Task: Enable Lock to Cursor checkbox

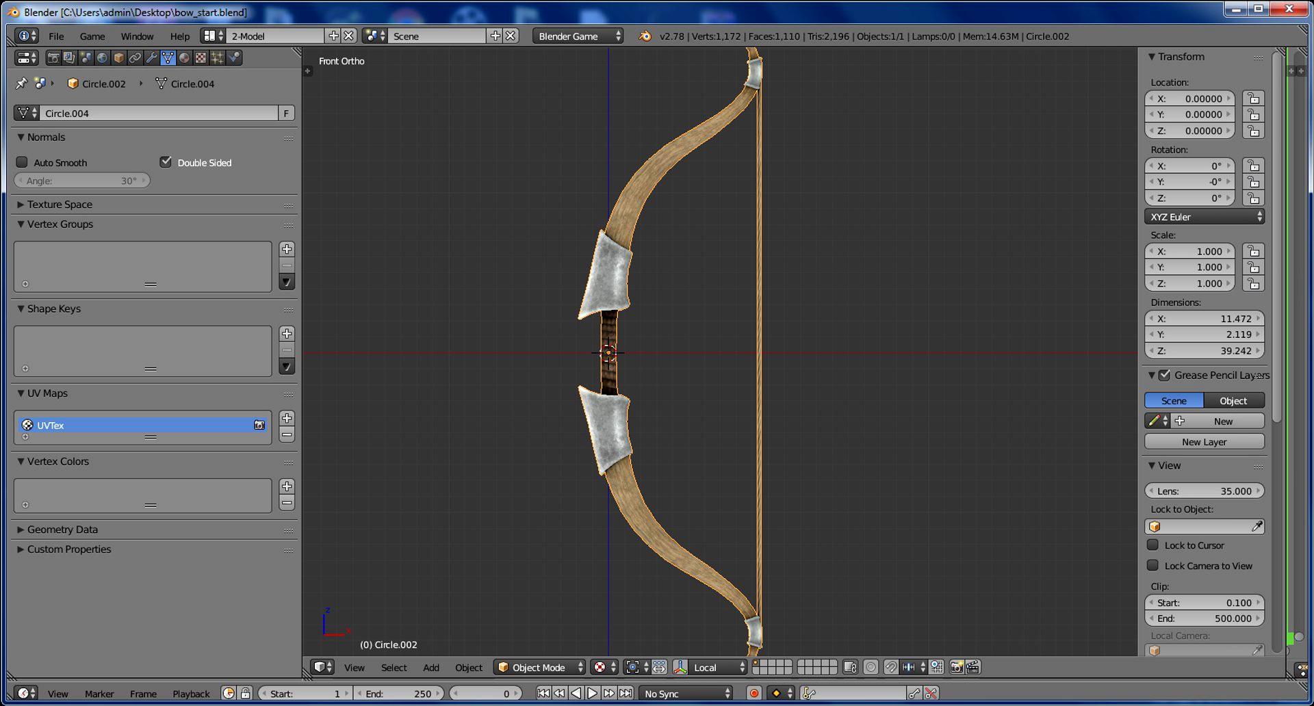Action: [x=1152, y=545]
